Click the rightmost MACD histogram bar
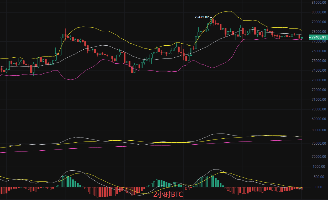Image resolution: width=328 pixels, height=200 pixels. click(302, 188)
